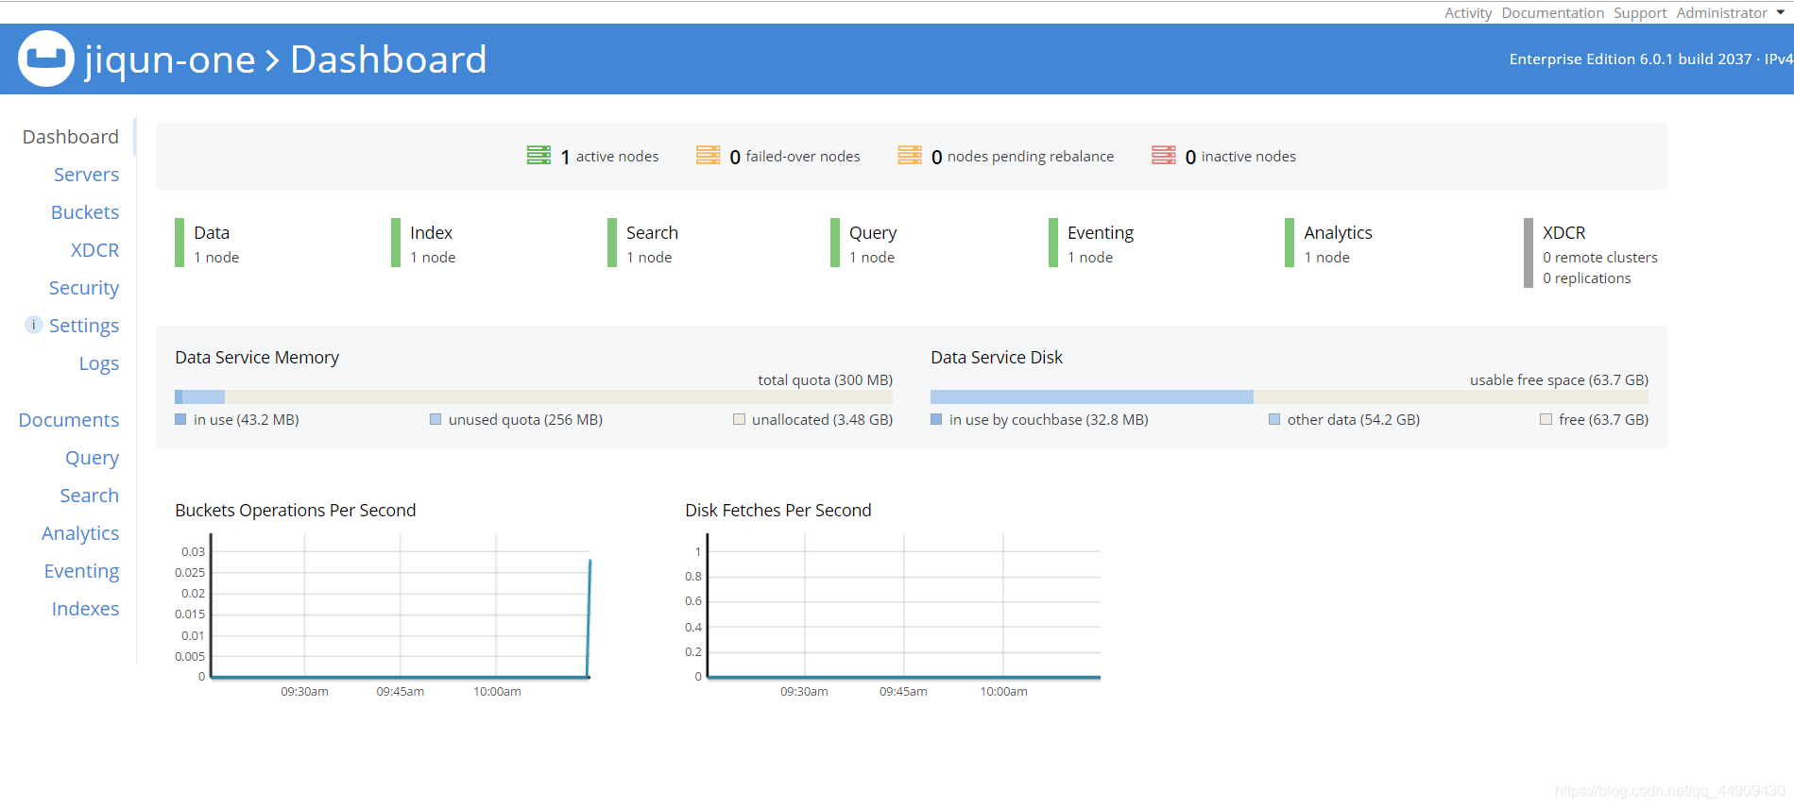This screenshot has width=1794, height=808.
Task: Click the 'other data (54.2 GB)' legend swatch
Action: [1274, 419]
